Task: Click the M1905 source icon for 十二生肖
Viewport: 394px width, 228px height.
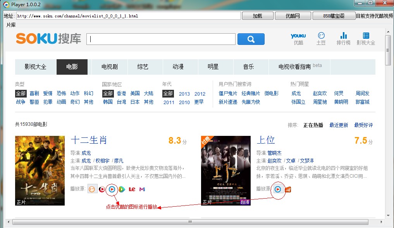Action: click(x=142, y=189)
